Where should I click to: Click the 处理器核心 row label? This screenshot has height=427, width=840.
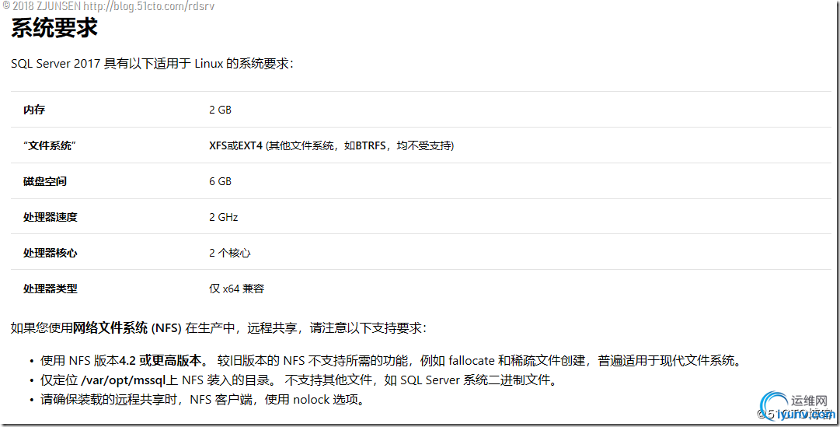point(51,253)
